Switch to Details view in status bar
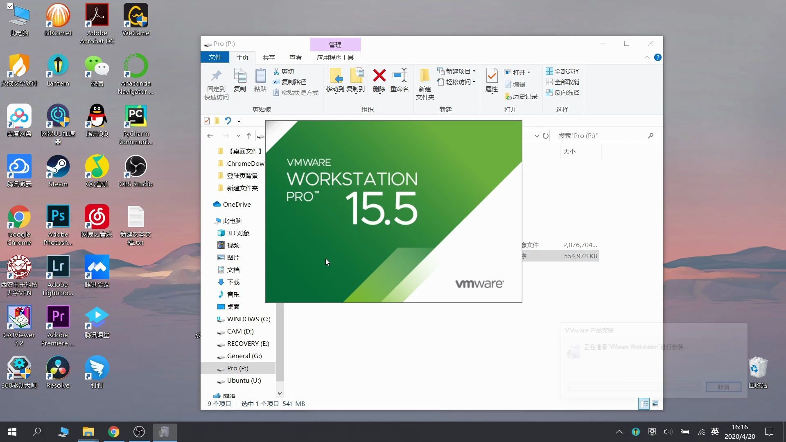 click(644, 404)
